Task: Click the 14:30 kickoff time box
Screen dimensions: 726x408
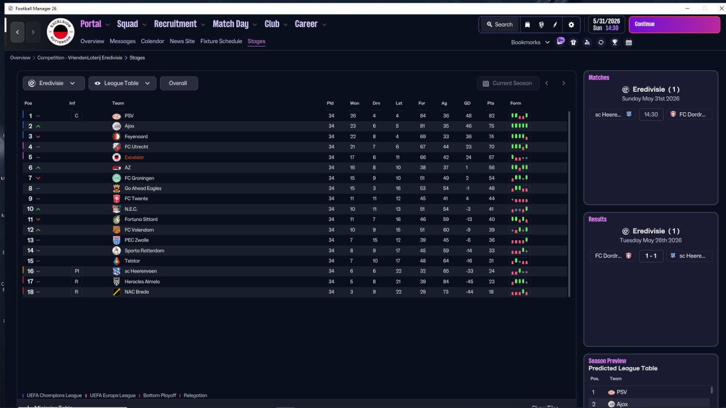Action: click(651, 114)
